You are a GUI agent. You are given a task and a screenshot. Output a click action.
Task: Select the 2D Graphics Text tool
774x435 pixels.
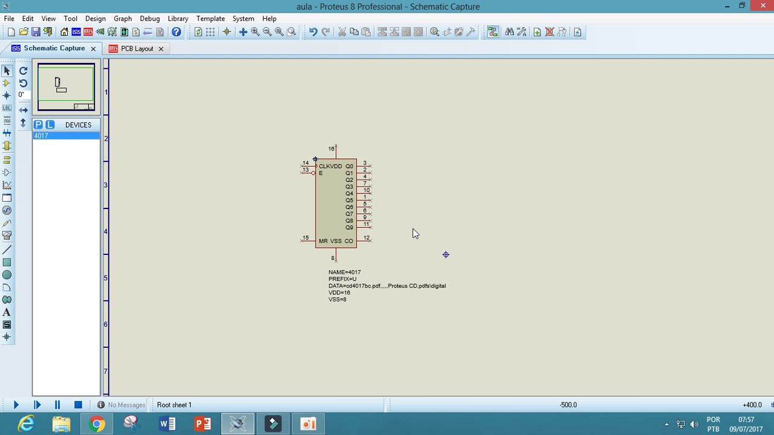click(7, 312)
